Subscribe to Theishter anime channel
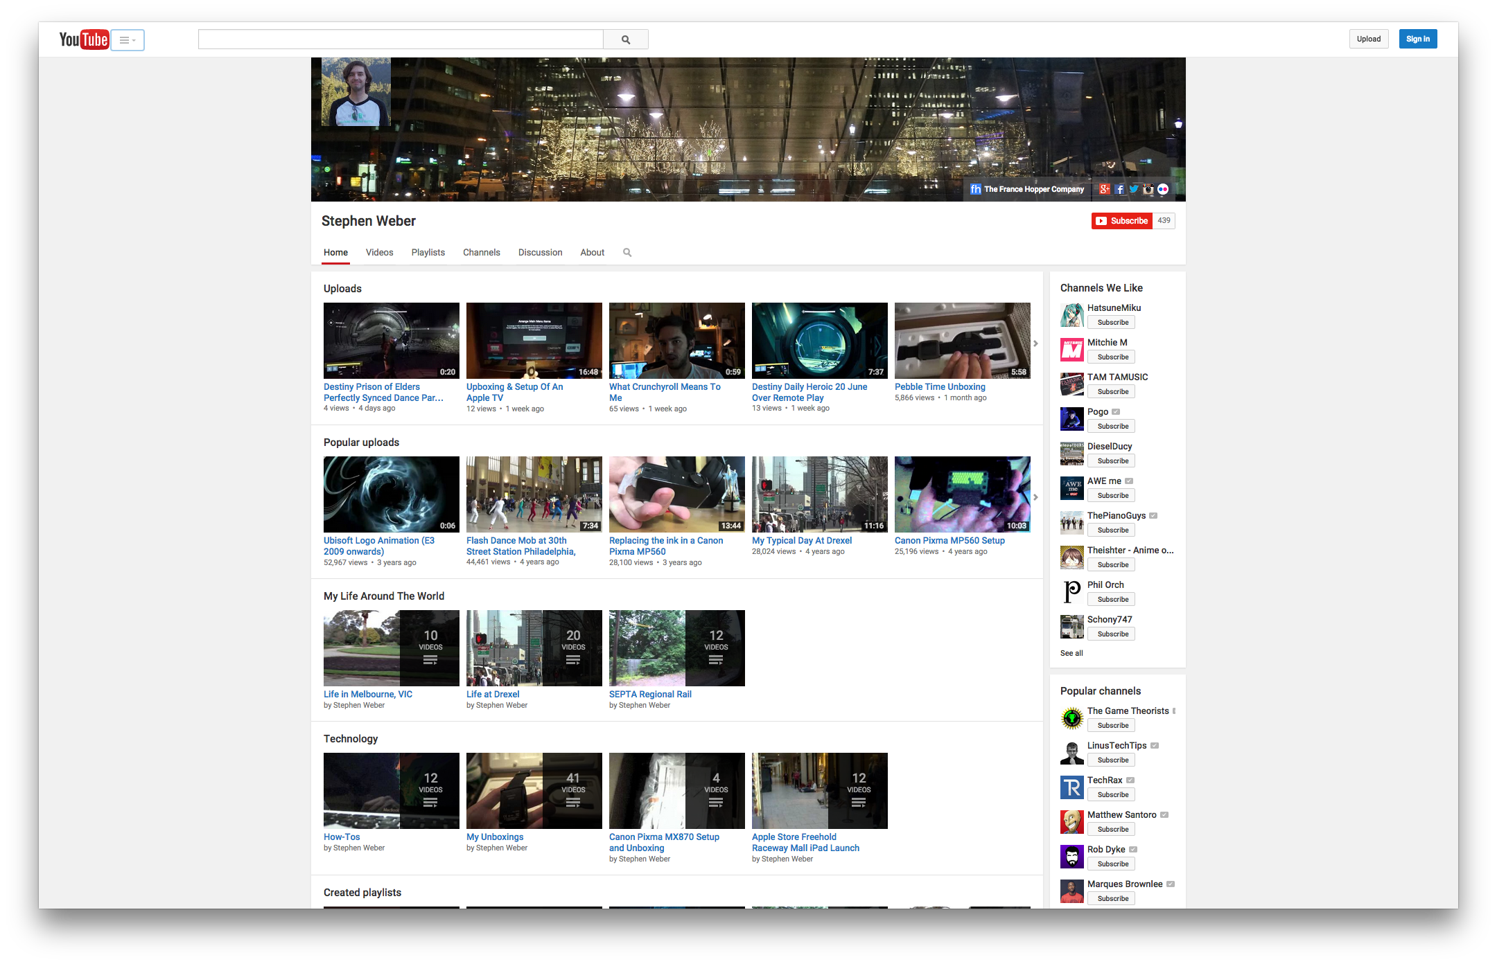This screenshot has height=964, width=1497. [1112, 565]
